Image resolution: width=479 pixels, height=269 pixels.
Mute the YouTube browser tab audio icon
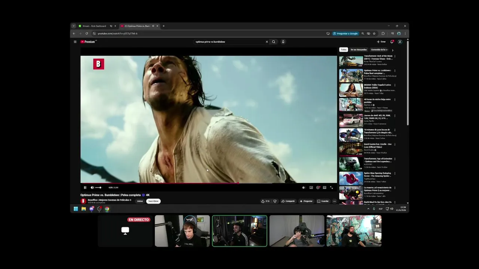point(153,26)
